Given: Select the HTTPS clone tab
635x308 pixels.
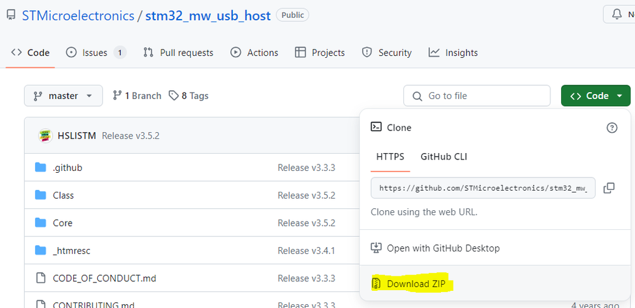Looking at the screenshot, I should (390, 157).
